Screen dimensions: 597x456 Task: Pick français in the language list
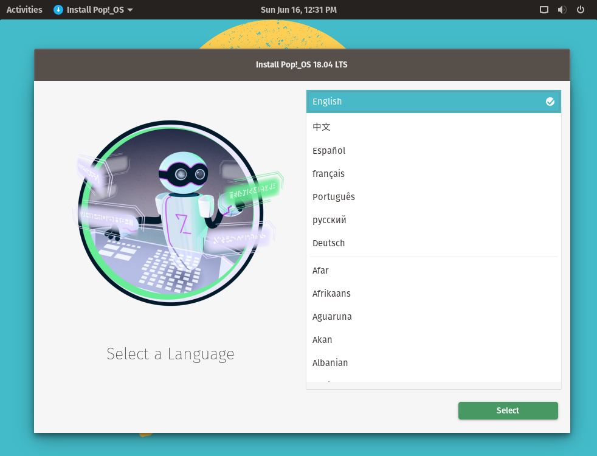(433, 174)
